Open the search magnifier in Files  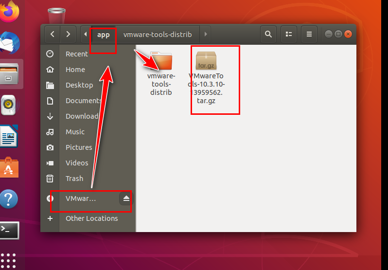268,34
